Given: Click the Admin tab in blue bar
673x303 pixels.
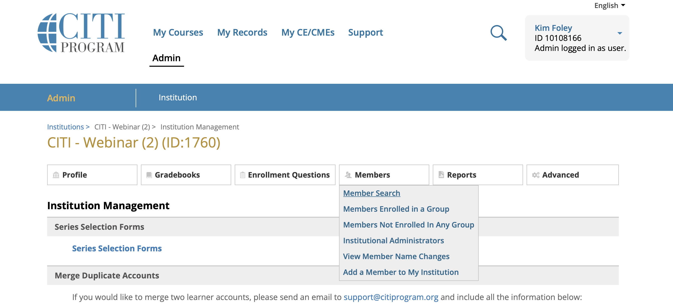Looking at the screenshot, I should pyautogui.click(x=61, y=98).
